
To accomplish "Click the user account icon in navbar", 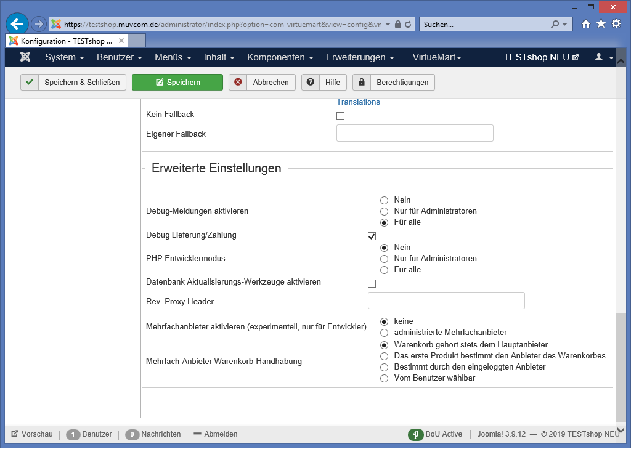I will coord(603,57).
